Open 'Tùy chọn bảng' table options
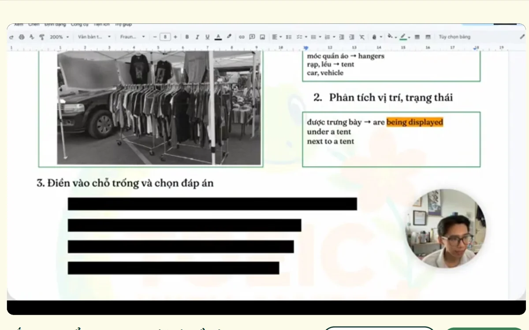Screen dimensions: 529x330 click(454, 37)
